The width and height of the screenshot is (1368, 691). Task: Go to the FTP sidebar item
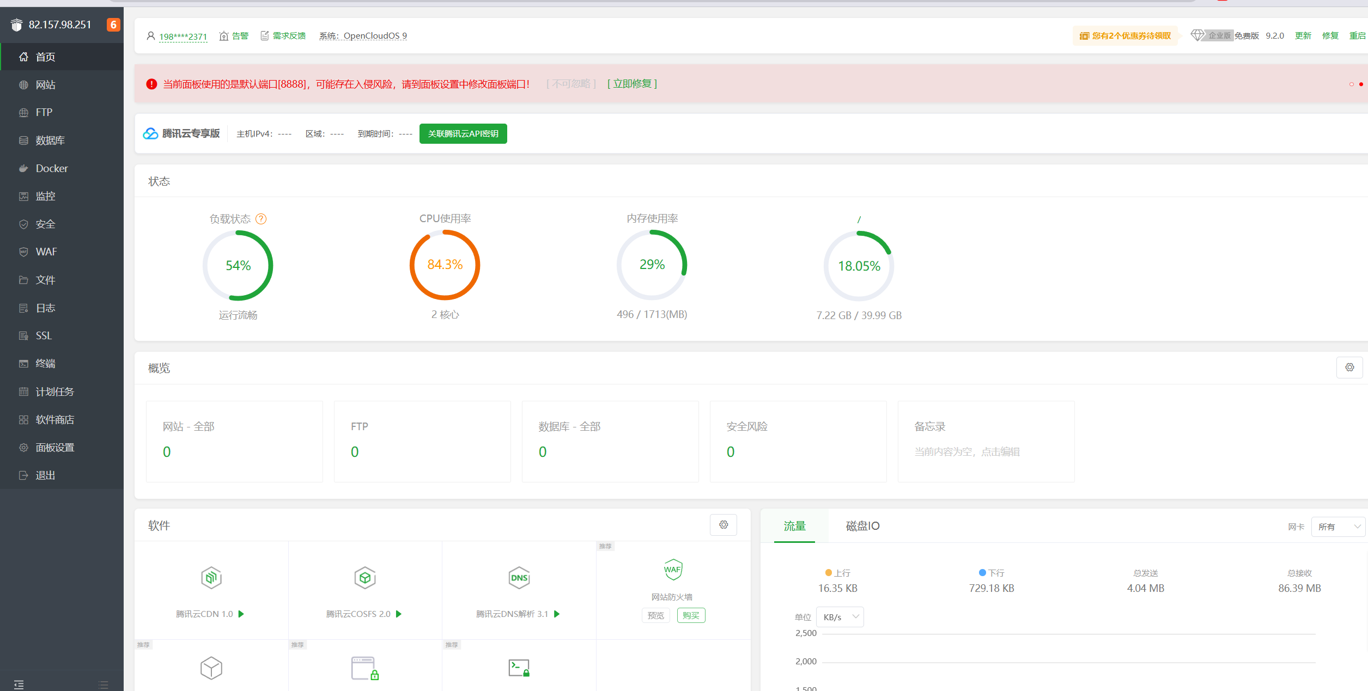click(62, 112)
